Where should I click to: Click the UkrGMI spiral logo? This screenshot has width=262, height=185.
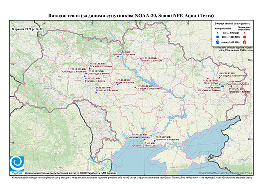click(x=17, y=164)
